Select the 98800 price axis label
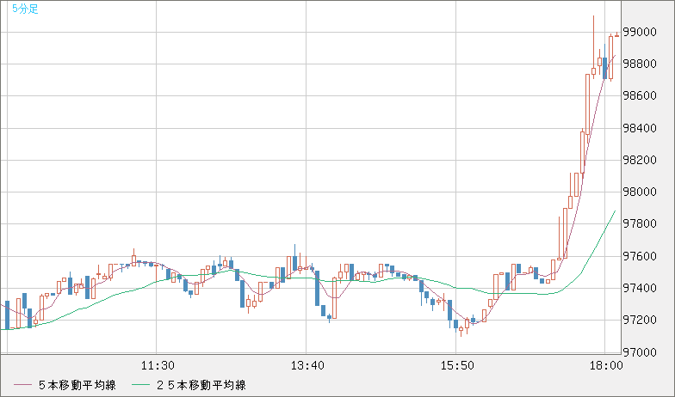The height and width of the screenshot is (397, 675). [x=640, y=64]
